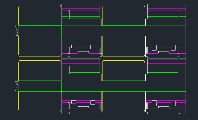
Task: Click inside the upper-left yellow rounded panel's top half
Action: tap(40, 15)
